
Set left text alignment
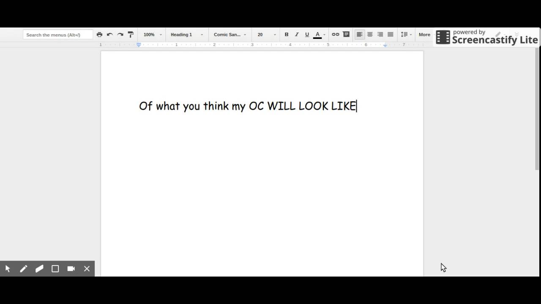pos(360,35)
